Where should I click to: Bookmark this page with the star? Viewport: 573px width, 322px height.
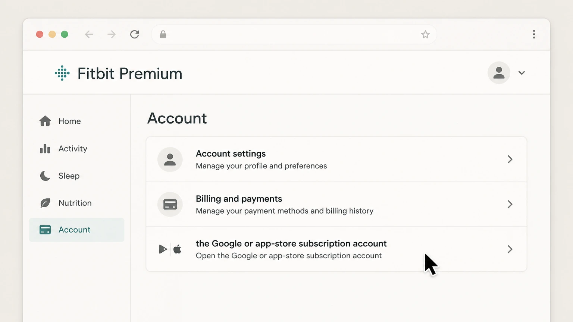pos(425,34)
